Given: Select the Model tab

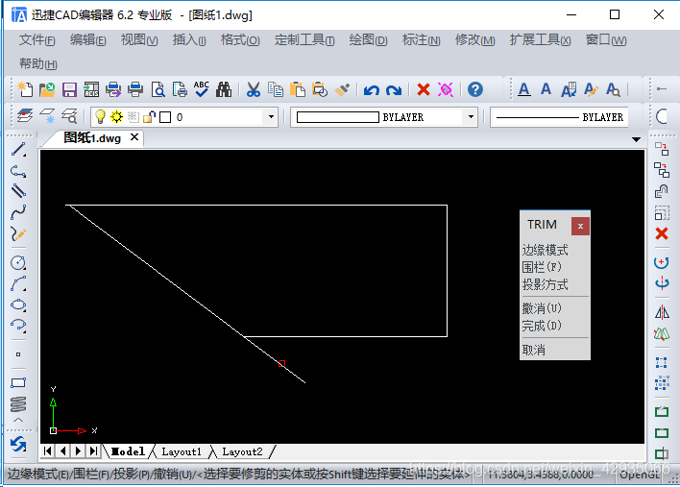Looking at the screenshot, I should click(x=128, y=451).
